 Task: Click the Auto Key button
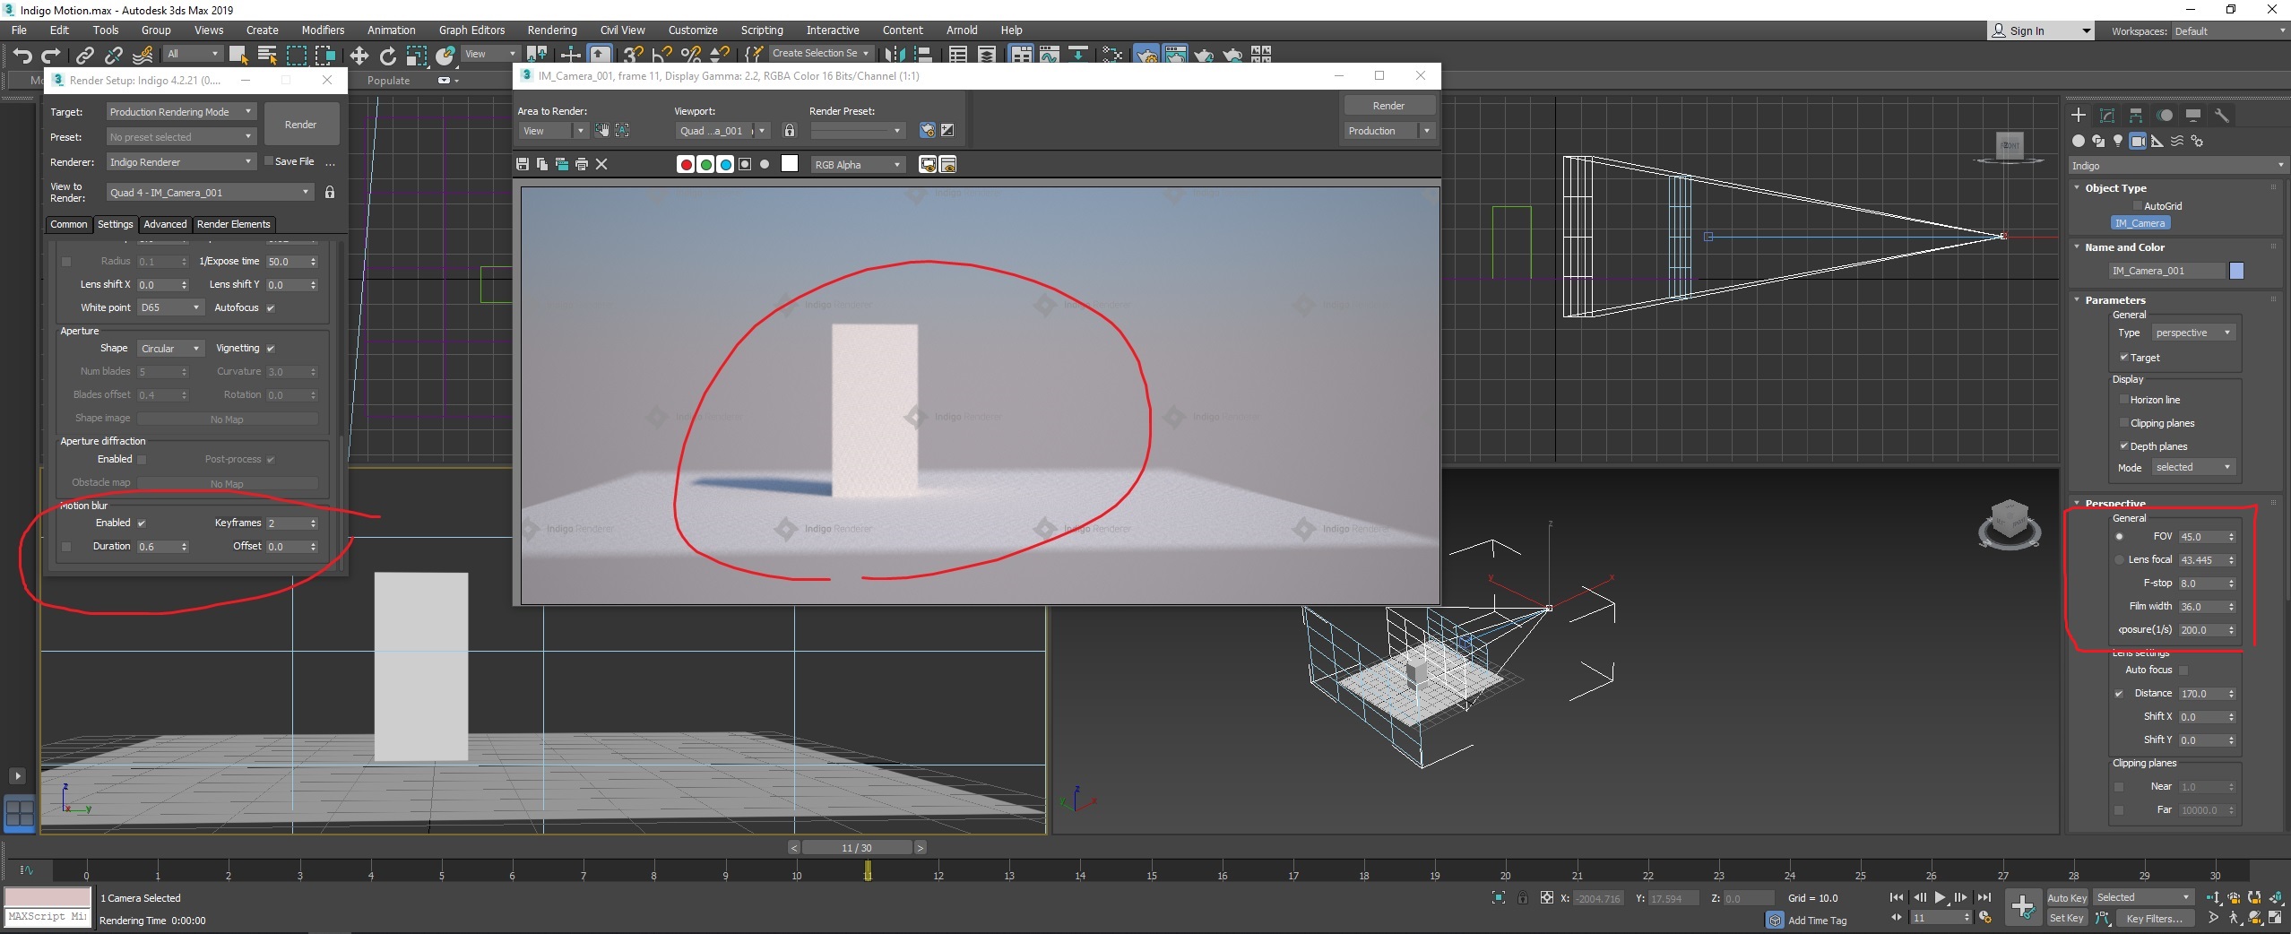(2067, 897)
